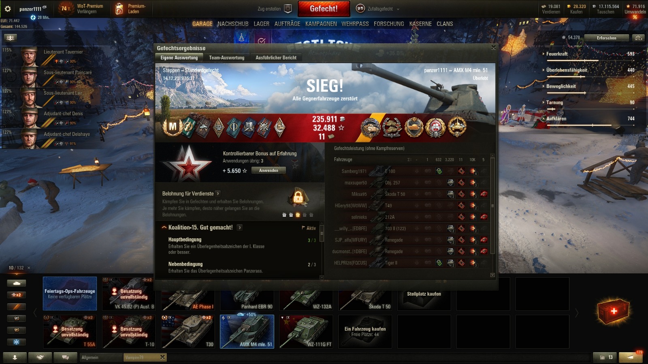Click the Anwenden bonus button
648x364 pixels.
[x=269, y=170]
